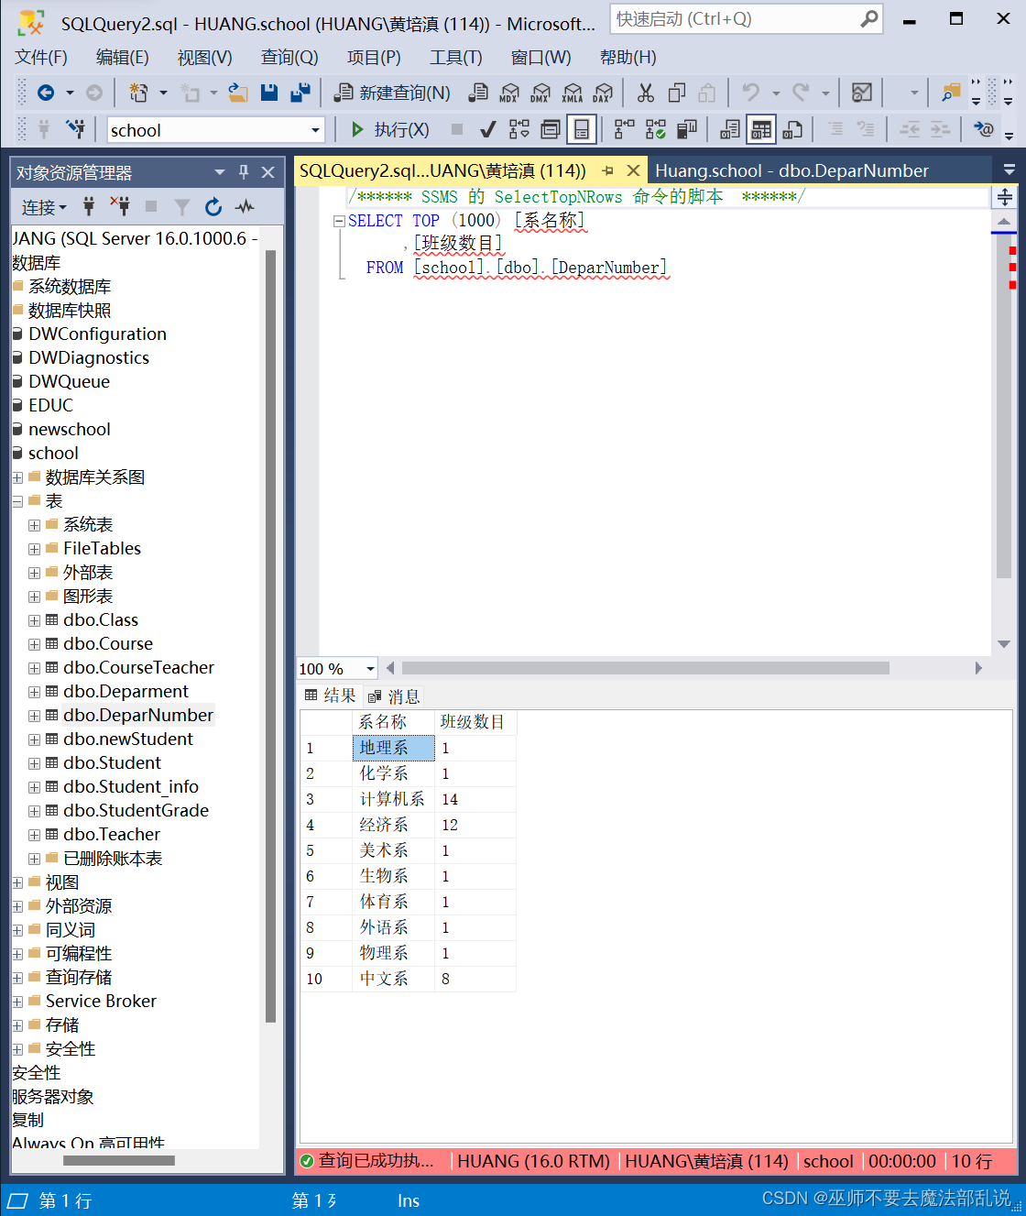Screen dimensions: 1026x1216
Task: Close the SQLQuery2.sql tab
Action: pos(633,171)
